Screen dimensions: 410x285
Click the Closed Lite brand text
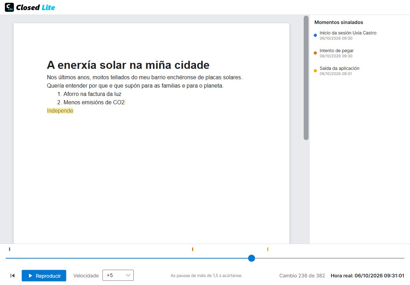pyautogui.click(x=35, y=7)
